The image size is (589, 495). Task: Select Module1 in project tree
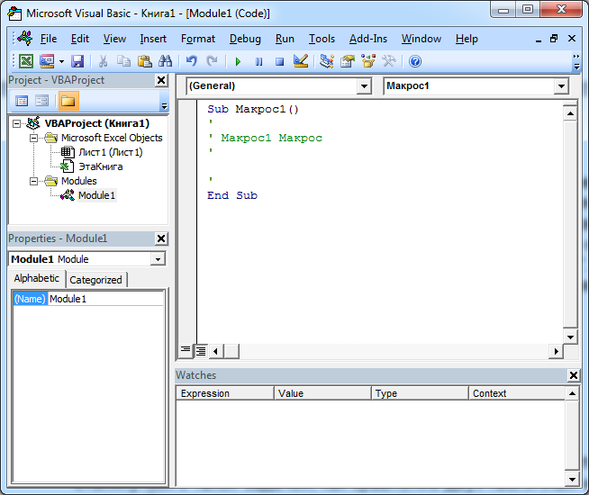[97, 195]
